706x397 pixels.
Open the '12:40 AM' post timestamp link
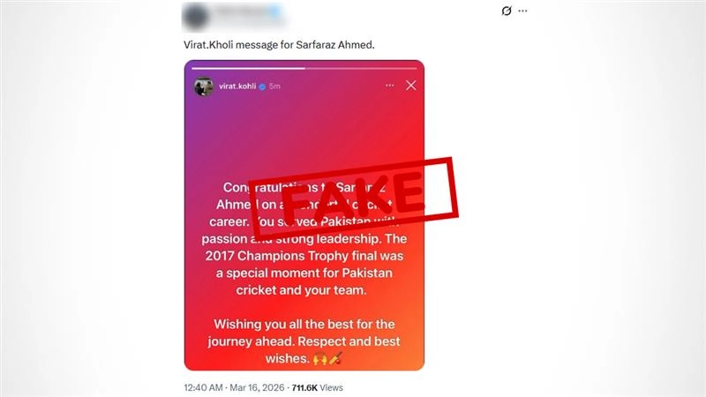(x=203, y=387)
